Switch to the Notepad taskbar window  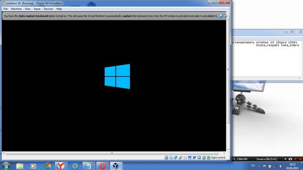(x=89, y=166)
